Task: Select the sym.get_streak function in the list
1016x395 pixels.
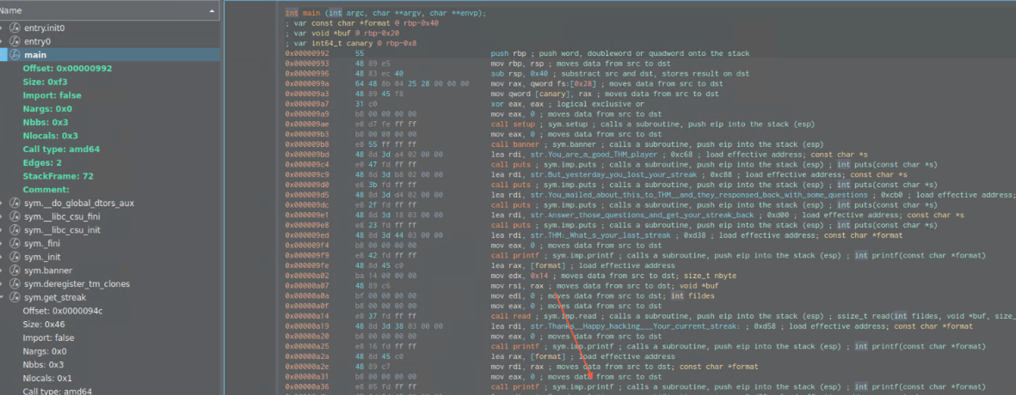Action: (53, 297)
